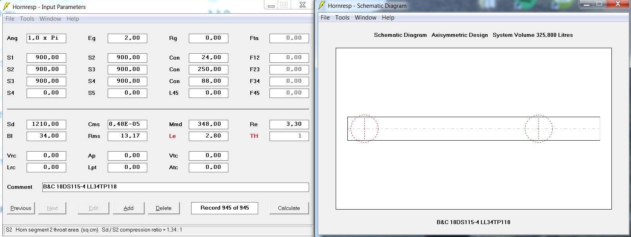Image resolution: width=631 pixels, height=237 pixels.
Task: Click the S5 input field
Action: coord(127,93)
